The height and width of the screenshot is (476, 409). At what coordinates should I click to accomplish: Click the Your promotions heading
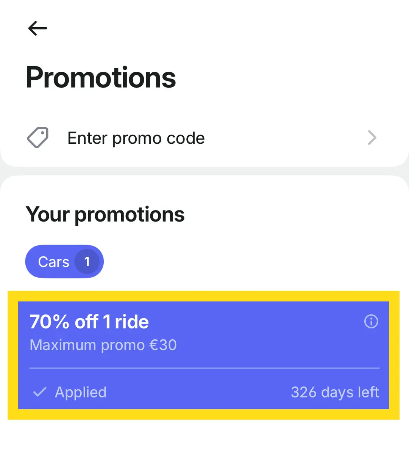(105, 215)
